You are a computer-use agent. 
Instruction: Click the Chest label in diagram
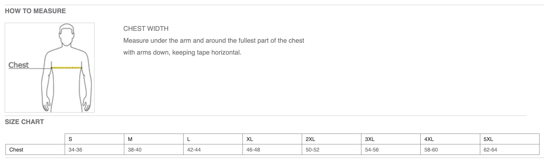(19, 65)
